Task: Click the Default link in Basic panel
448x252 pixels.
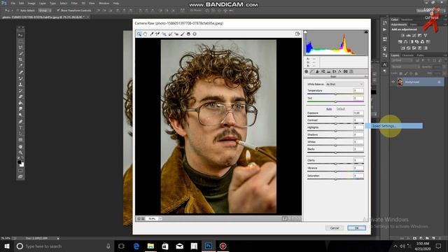Action: tap(341, 109)
